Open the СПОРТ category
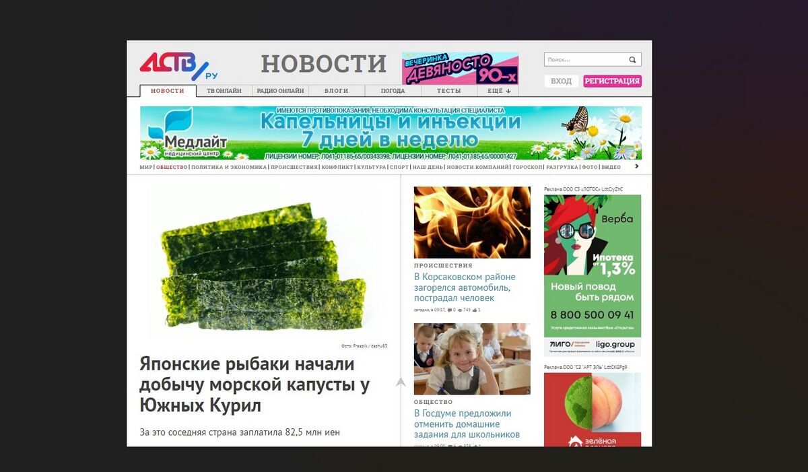 399,167
